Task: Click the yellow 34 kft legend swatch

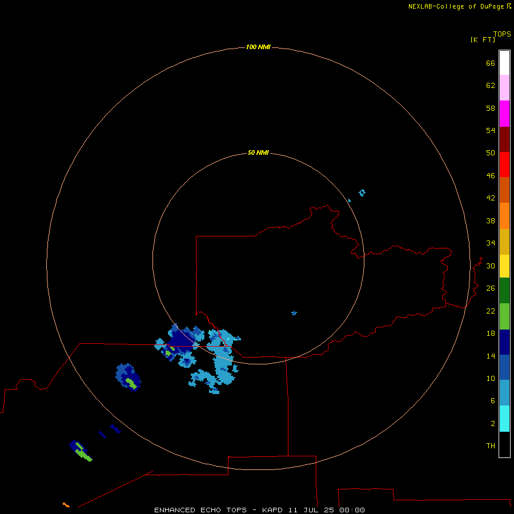Action: coord(504,266)
